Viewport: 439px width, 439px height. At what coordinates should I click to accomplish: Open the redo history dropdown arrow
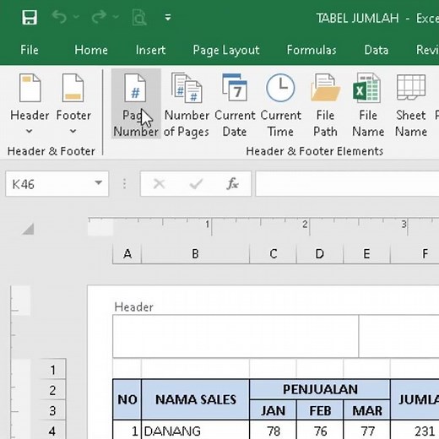[x=116, y=17]
